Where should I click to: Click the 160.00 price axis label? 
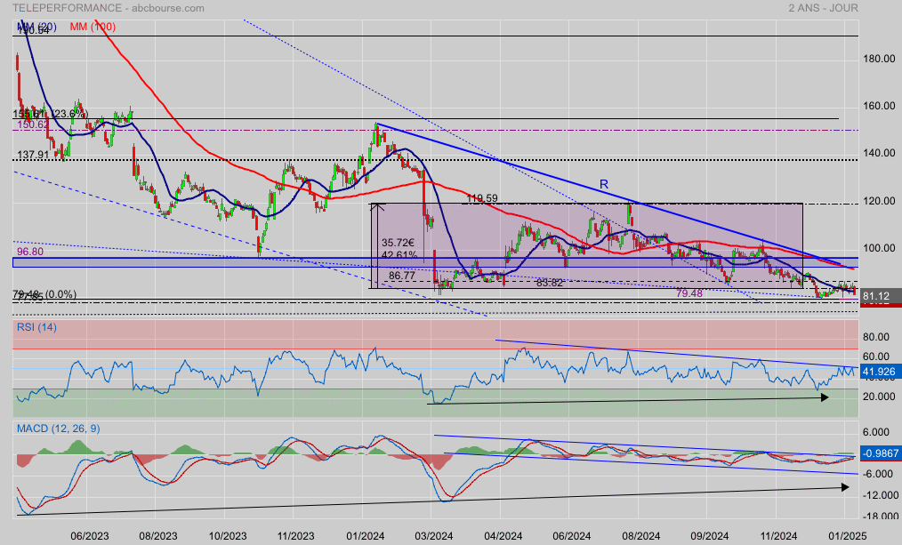pos(879,106)
